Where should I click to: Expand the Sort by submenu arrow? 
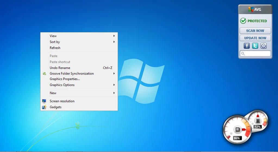point(114,42)
